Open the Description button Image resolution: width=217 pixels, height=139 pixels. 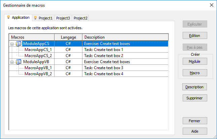195,87
